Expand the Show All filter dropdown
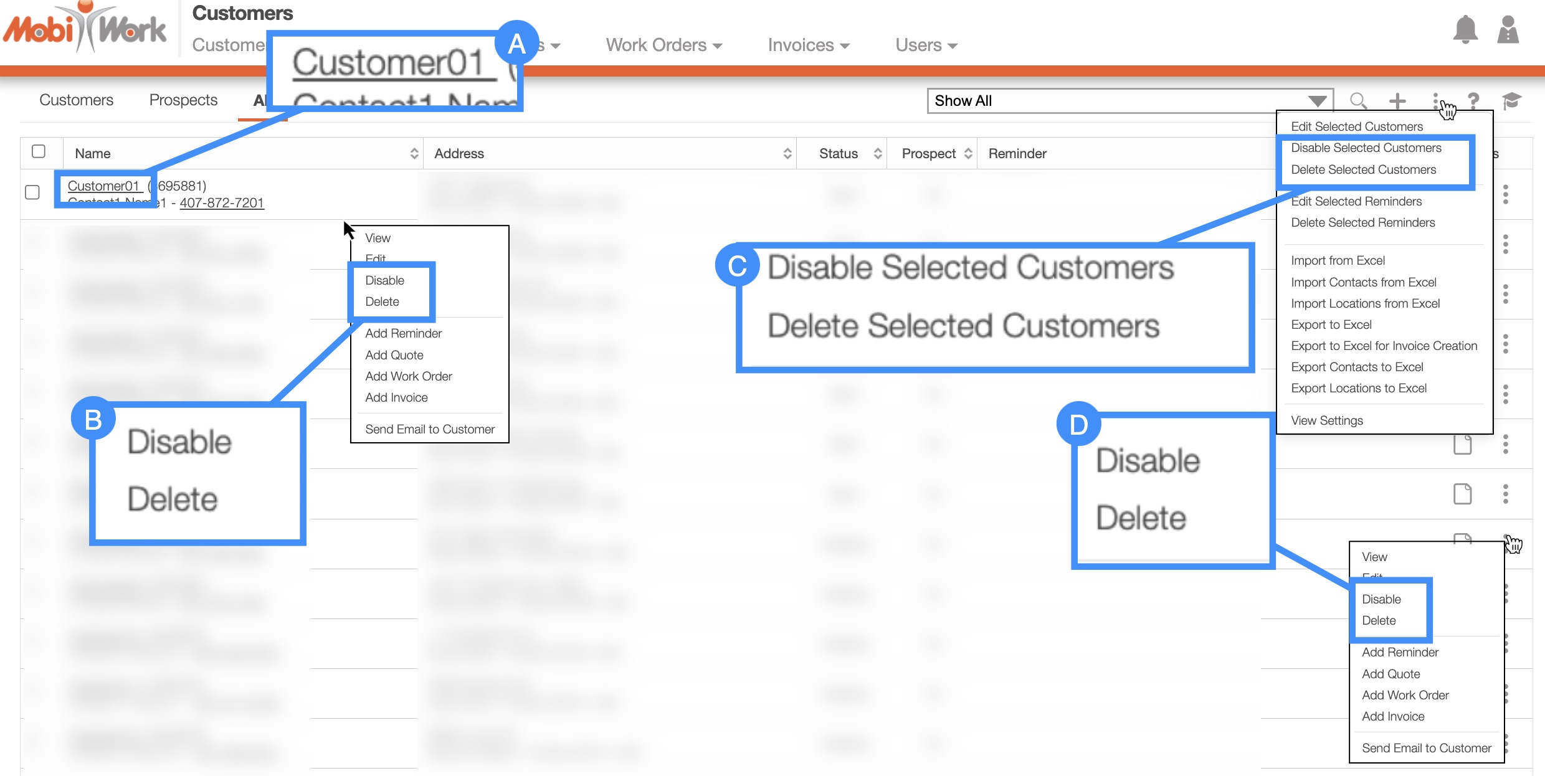Viewport: 1545px width, 776px height. coord(1129,101)
